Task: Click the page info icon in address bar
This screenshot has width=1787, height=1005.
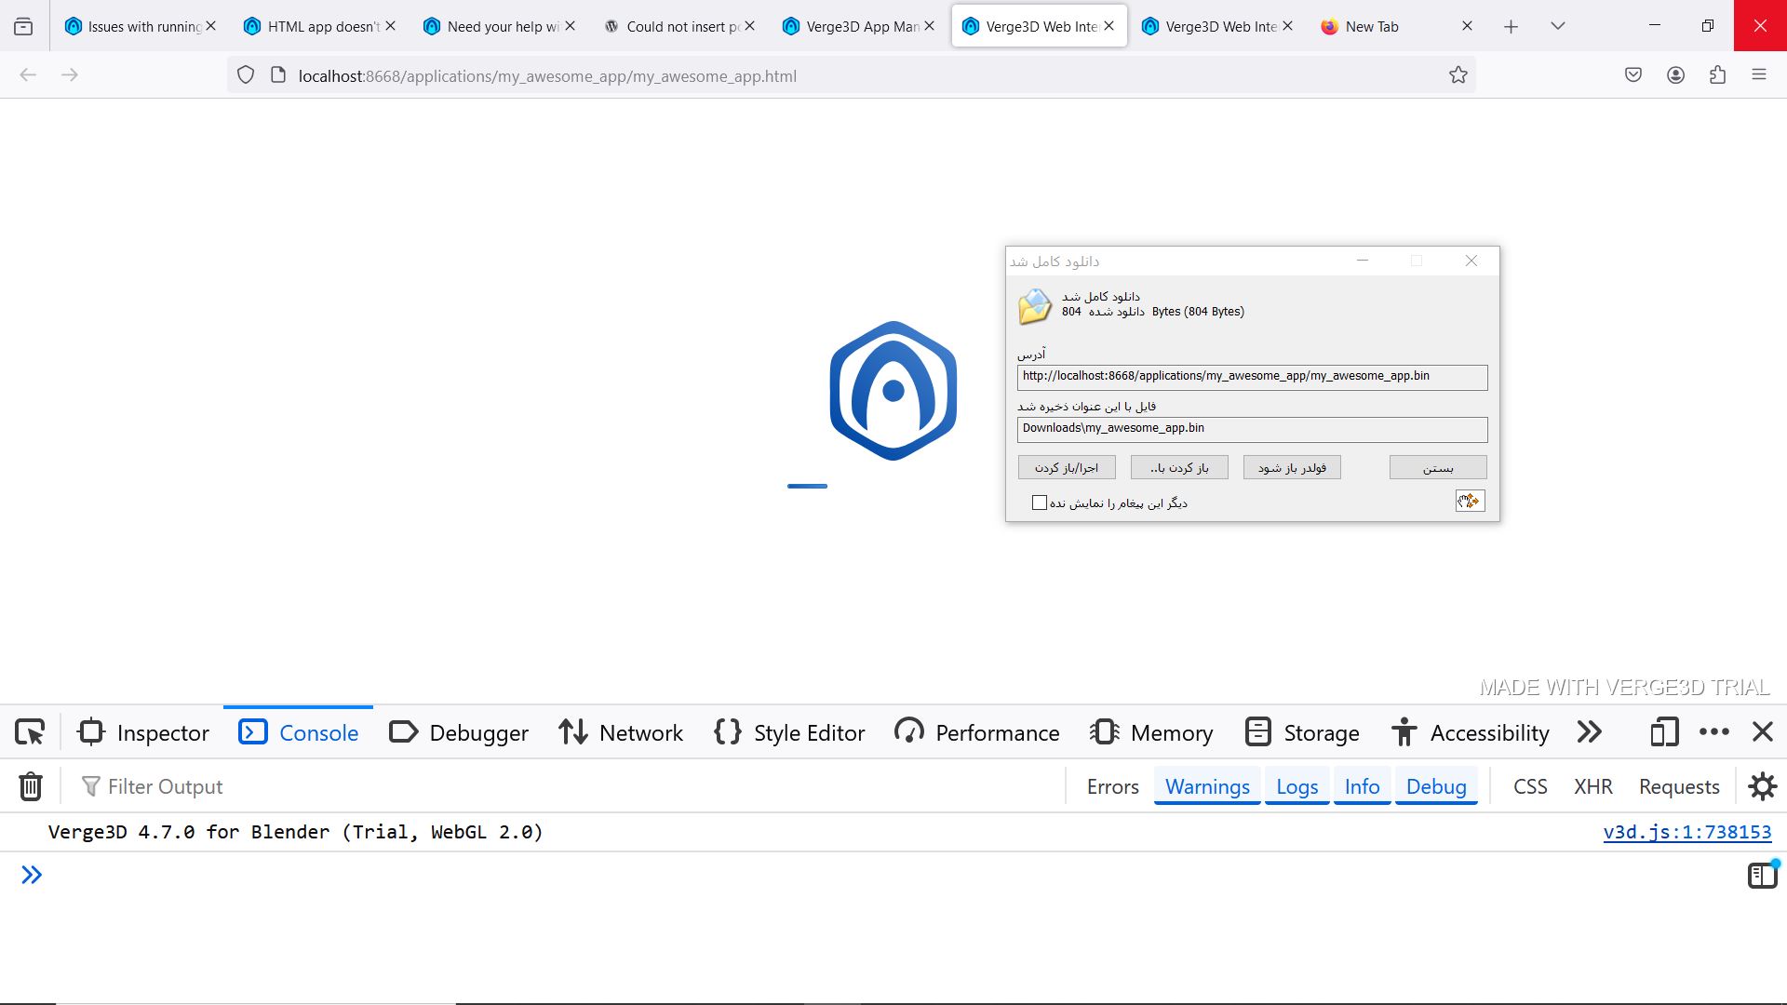Action: (x=277, y=75)
